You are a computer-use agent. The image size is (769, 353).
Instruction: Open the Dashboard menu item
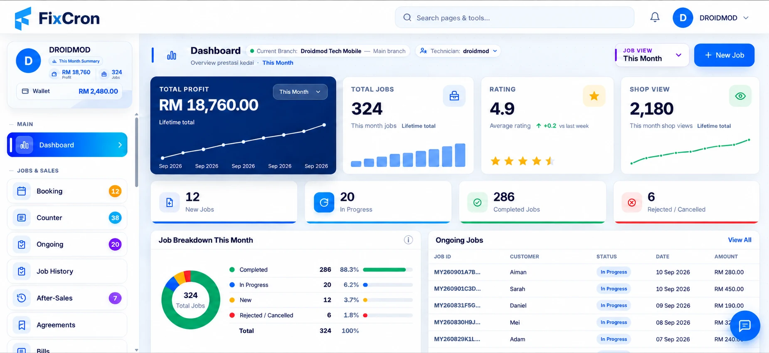(67, 145)
